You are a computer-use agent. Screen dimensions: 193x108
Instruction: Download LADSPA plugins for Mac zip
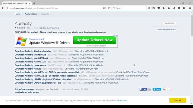pyautogui.click(x=38, y=83)
